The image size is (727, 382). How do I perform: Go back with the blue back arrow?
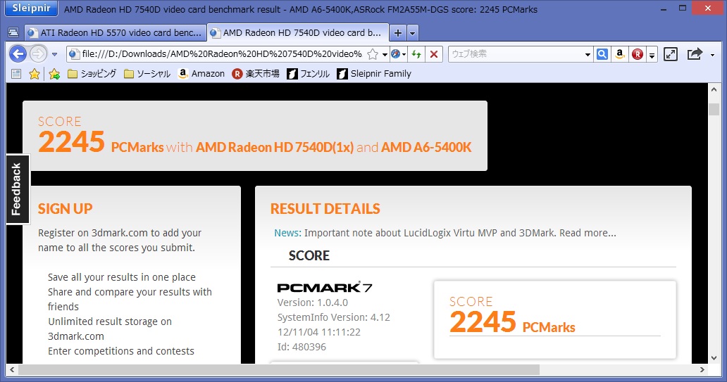pyautogui.click(x=18, y=54)
